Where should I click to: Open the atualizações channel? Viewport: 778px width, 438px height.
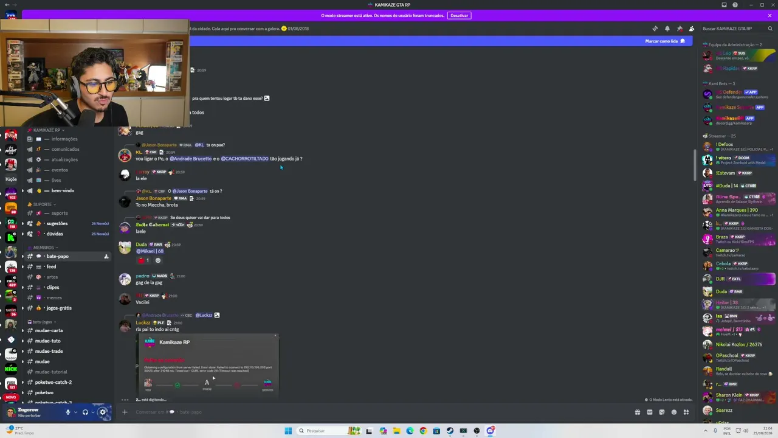tap(67, 159)
